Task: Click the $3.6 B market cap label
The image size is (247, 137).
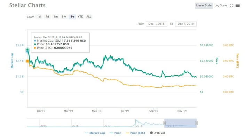Action: tap(20, 45)
